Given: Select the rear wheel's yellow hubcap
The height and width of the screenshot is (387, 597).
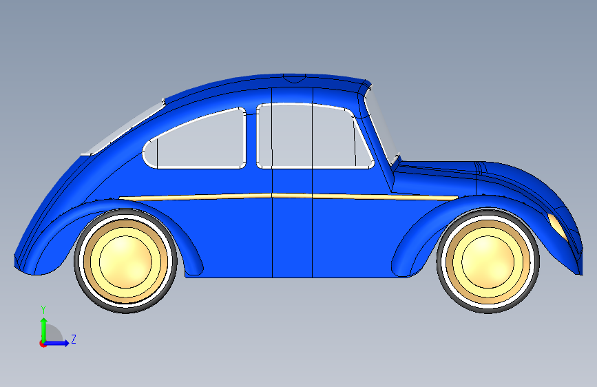Looking at the screenshot, I should point(125,262).
